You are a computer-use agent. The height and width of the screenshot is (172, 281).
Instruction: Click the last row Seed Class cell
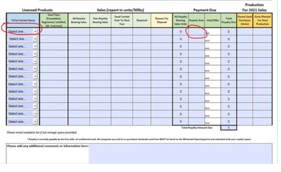tap(54, 122)
